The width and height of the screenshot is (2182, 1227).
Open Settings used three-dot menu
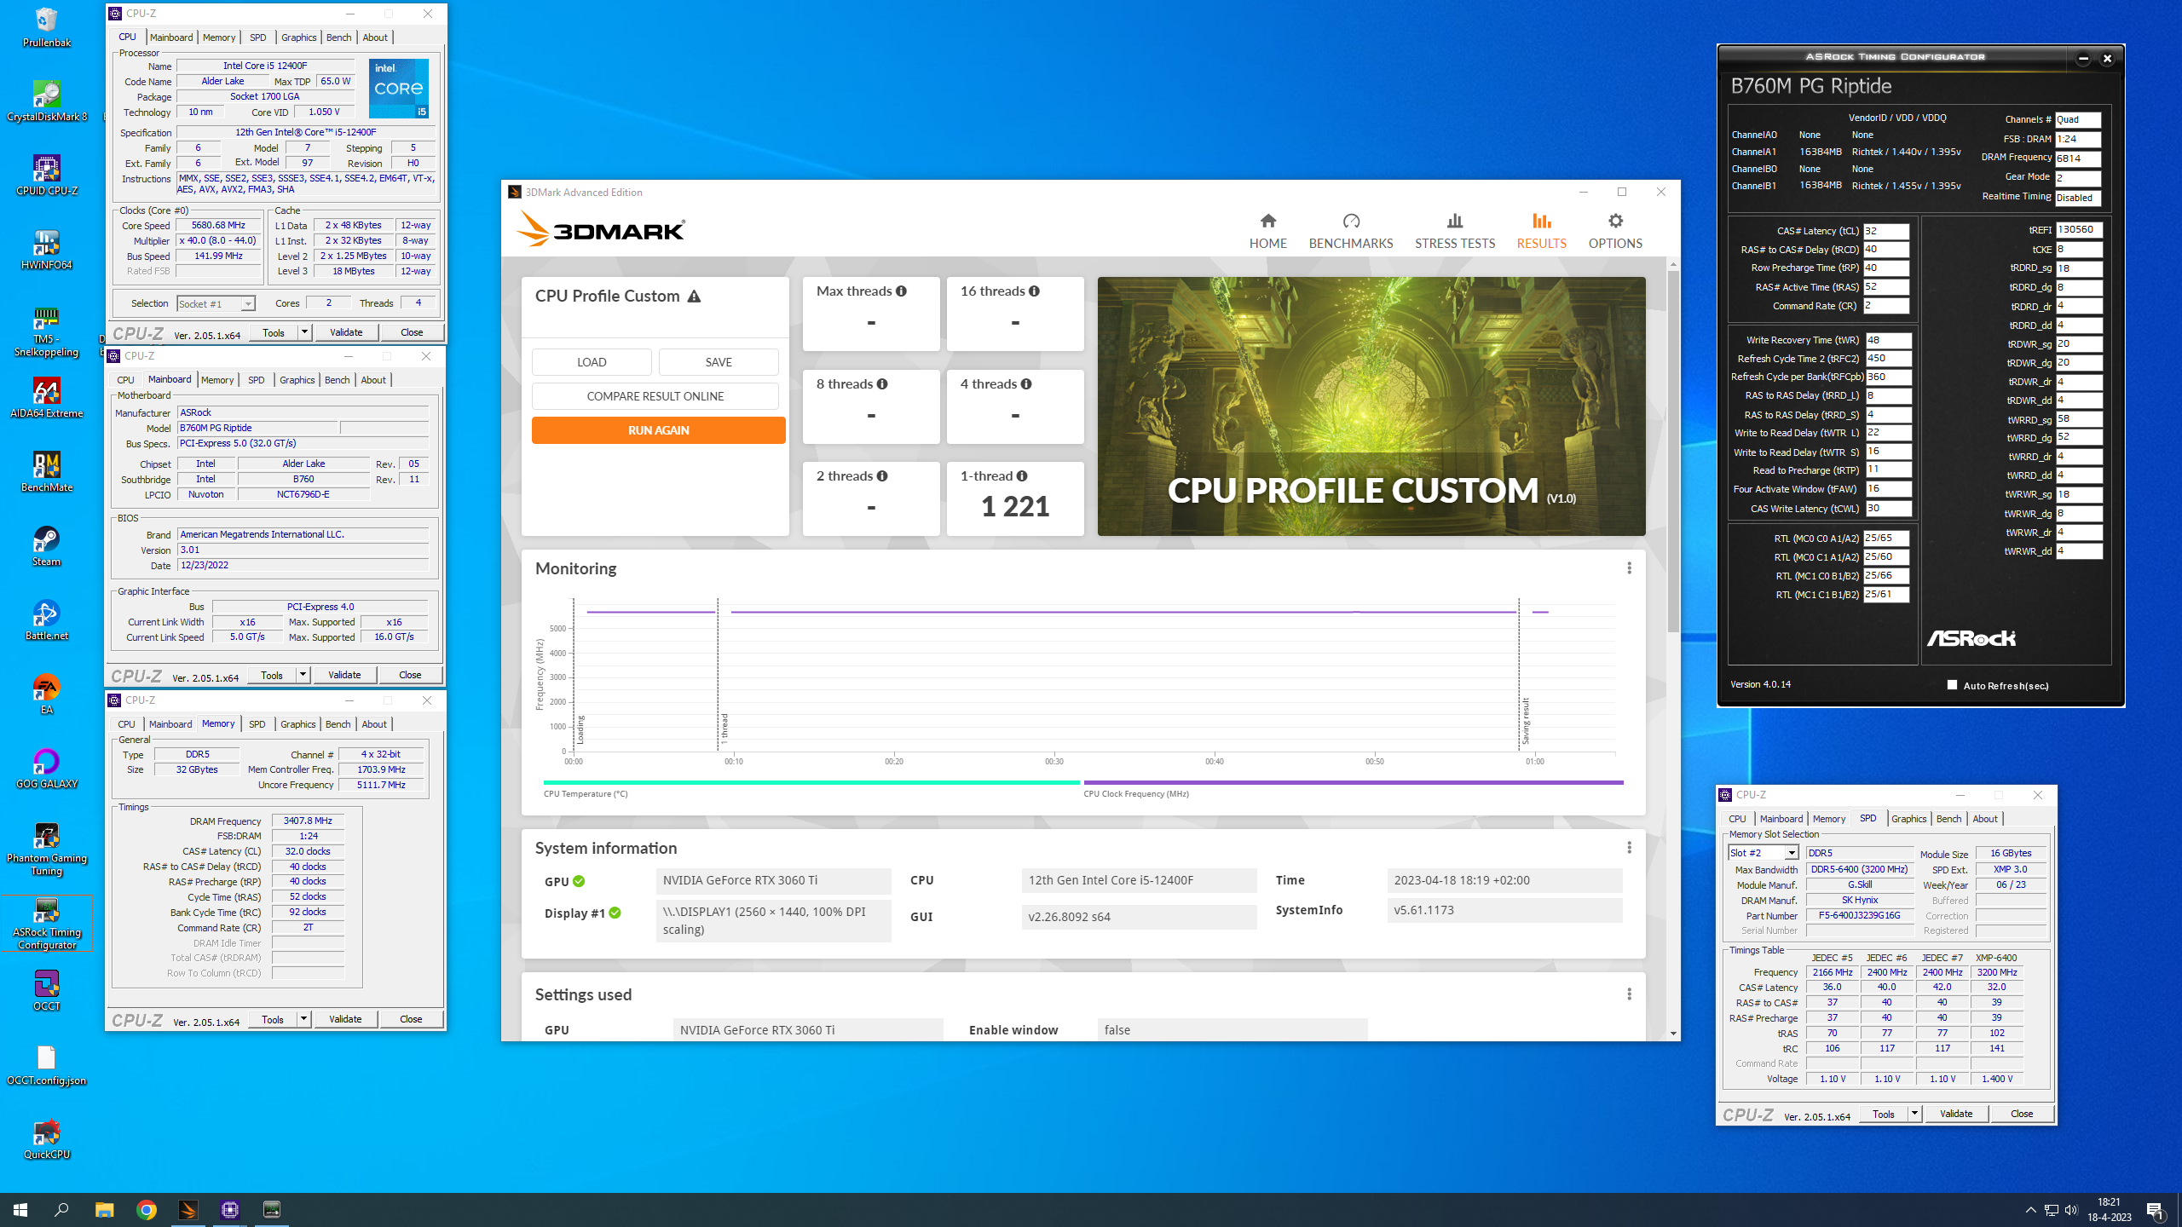[x=1629, y=994]
